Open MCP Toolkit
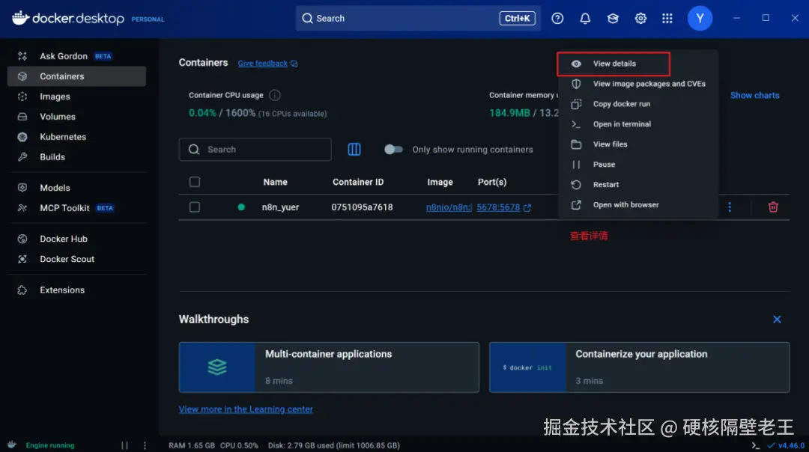This screenshot has height=452, width=809. tap(76, 208)
